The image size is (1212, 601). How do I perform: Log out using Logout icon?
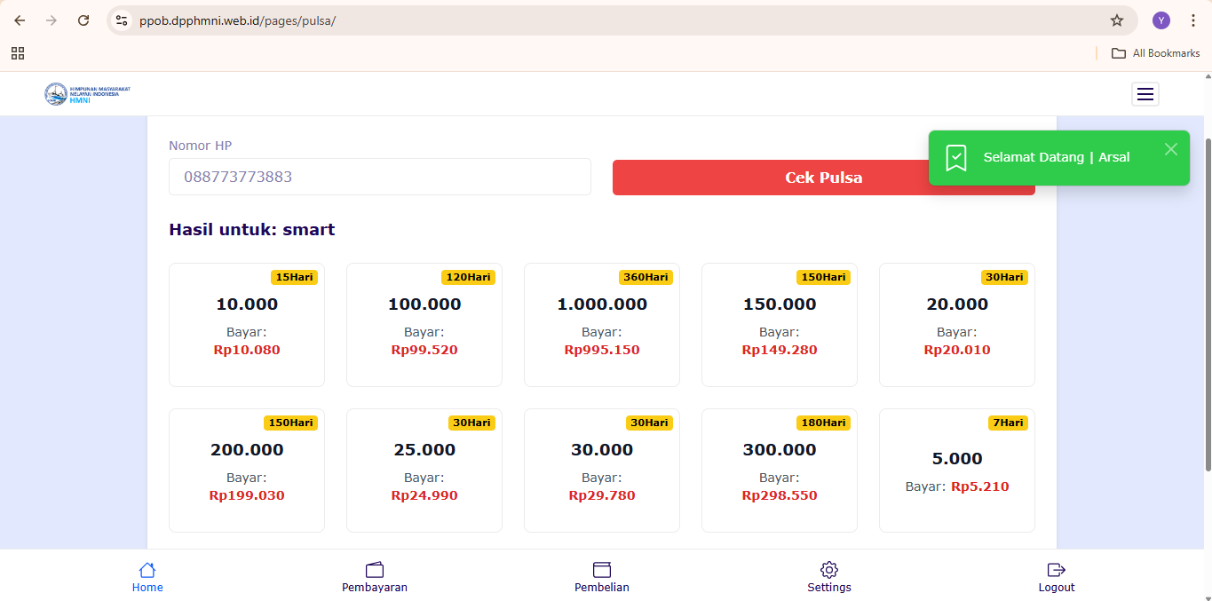coord(1057,577)
